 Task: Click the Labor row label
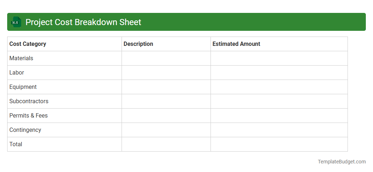(16, 72)
